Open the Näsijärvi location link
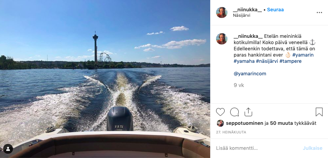 241,16
